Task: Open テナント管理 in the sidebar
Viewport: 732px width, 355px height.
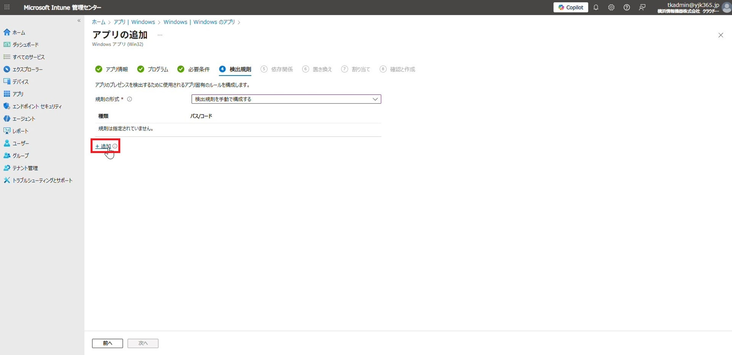Action: pos(25,168)
